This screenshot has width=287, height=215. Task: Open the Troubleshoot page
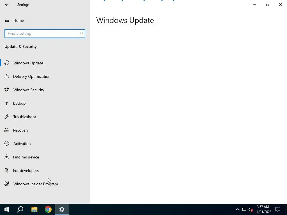tap(45, 117)
